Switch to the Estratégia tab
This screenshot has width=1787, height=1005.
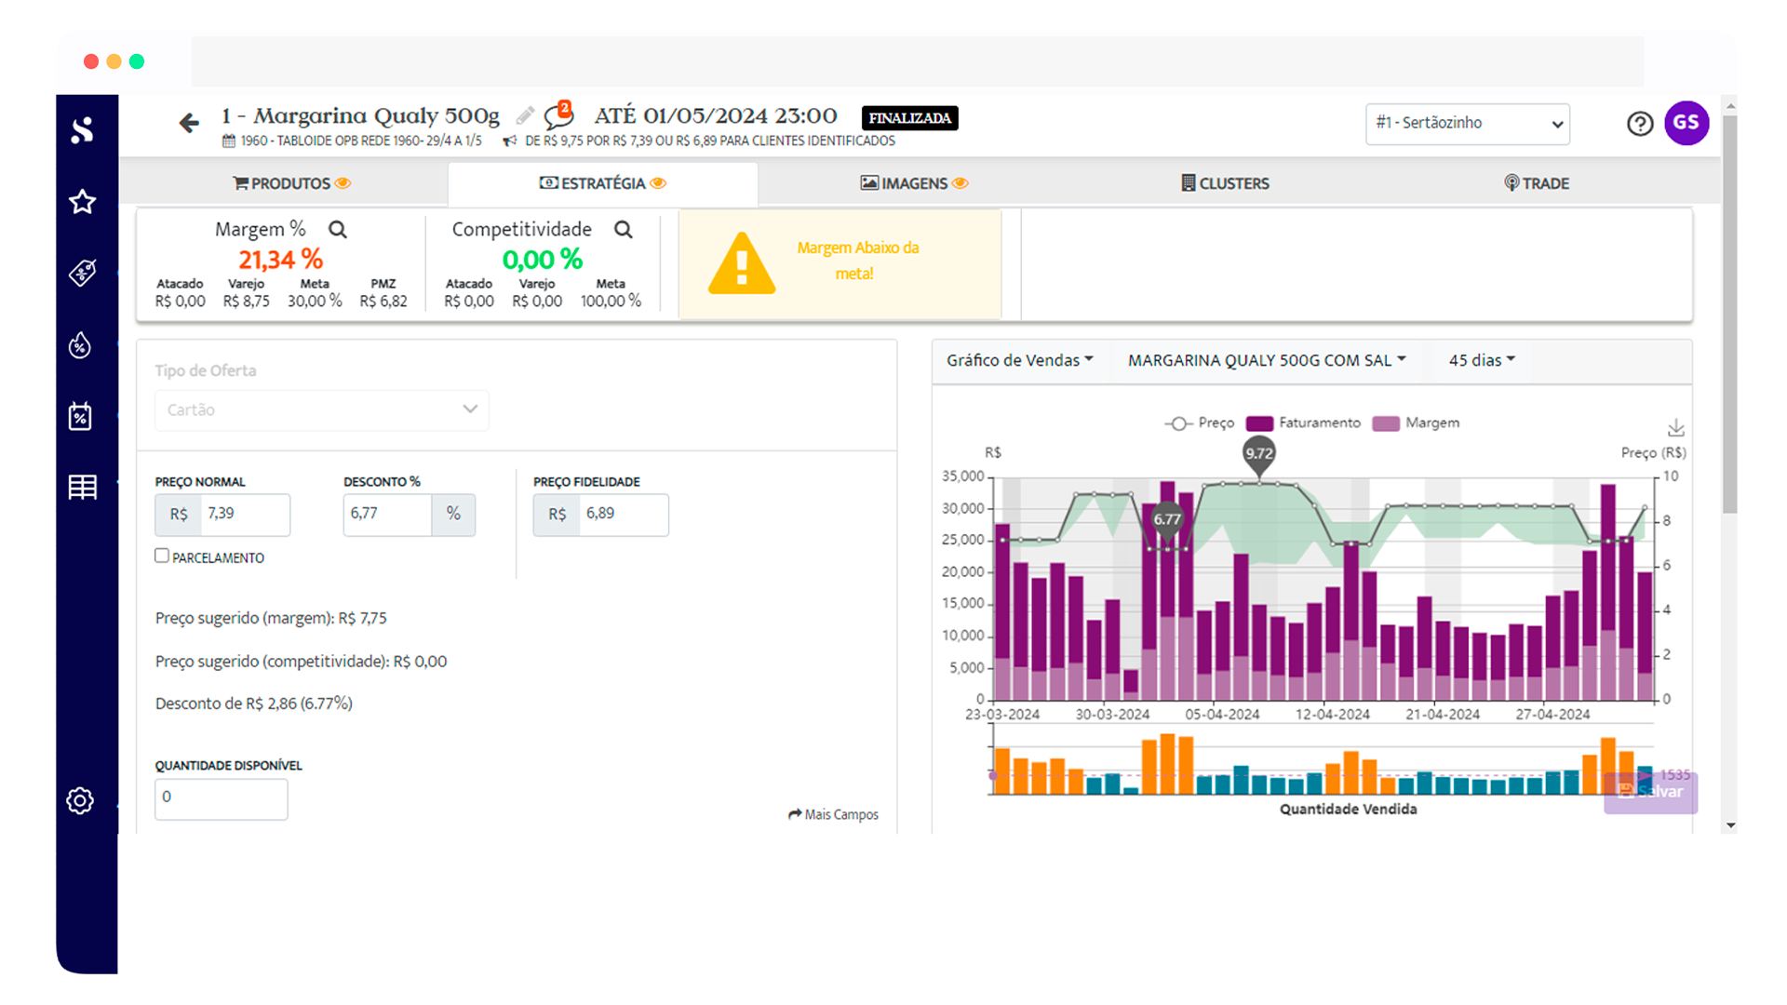point(602,183)
